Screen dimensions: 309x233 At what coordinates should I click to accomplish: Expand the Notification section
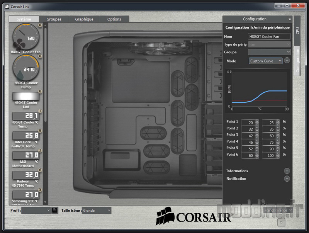coord(287,179)
